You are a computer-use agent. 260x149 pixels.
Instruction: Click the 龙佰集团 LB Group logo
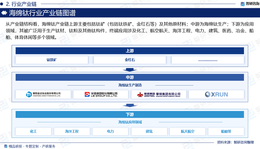101,94
